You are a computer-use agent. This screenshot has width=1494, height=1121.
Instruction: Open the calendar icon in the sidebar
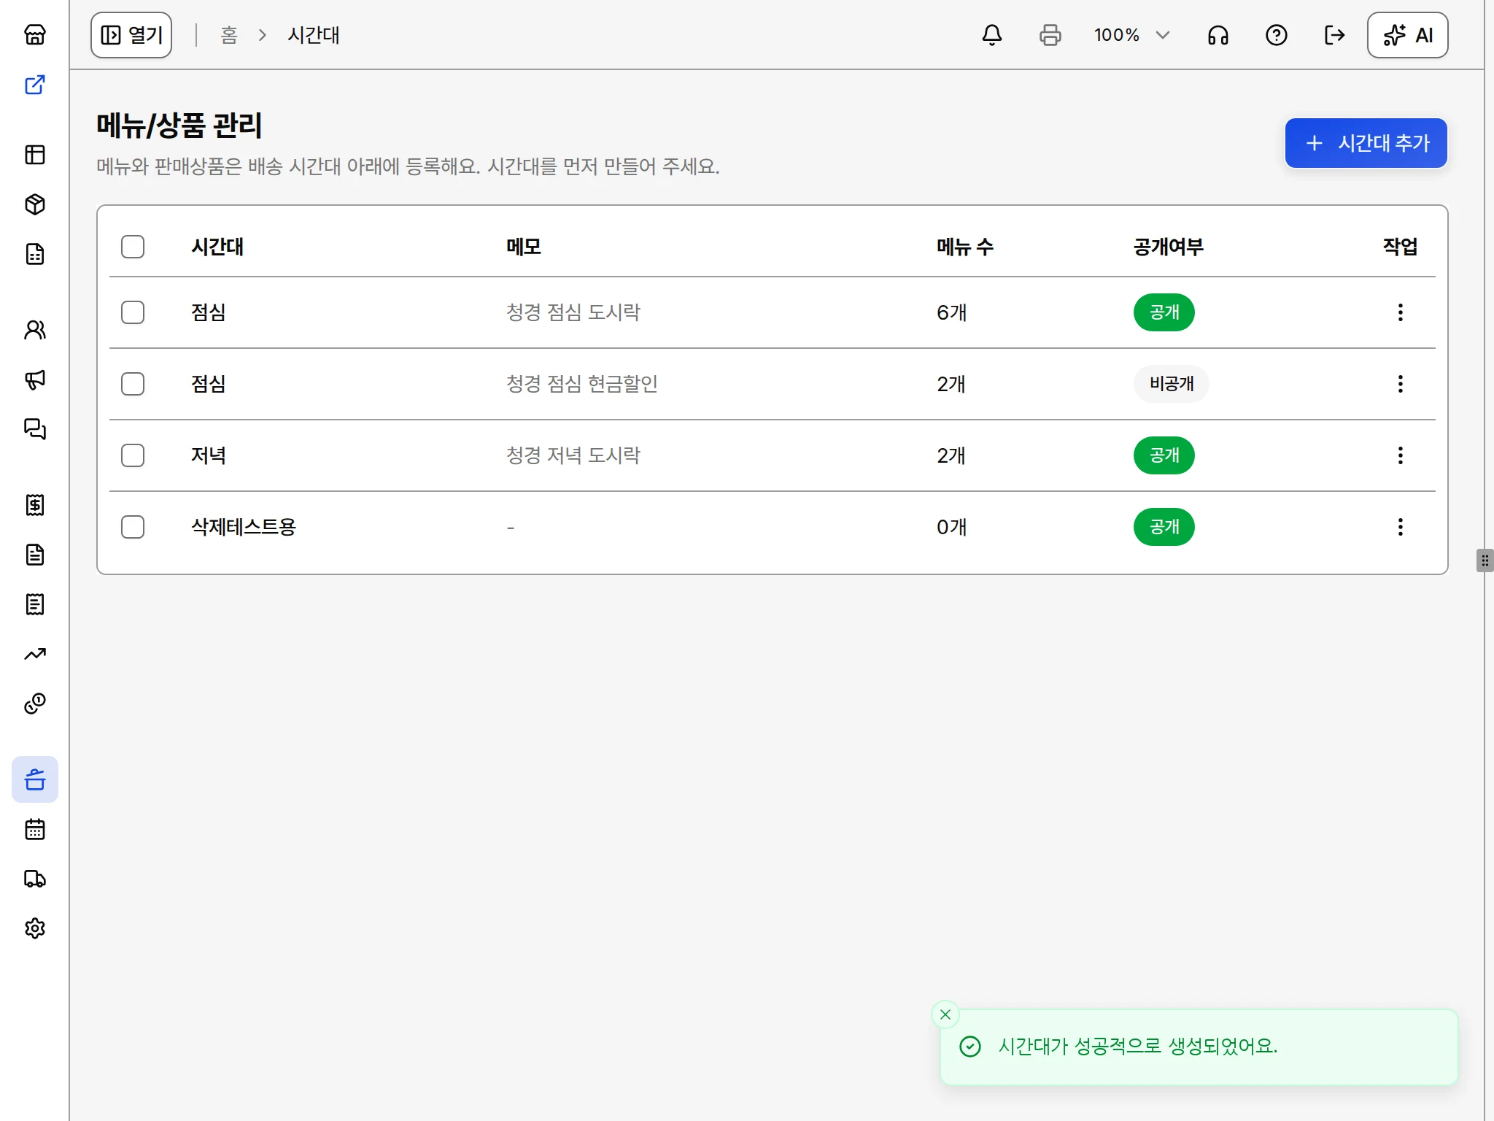(35, 829)
